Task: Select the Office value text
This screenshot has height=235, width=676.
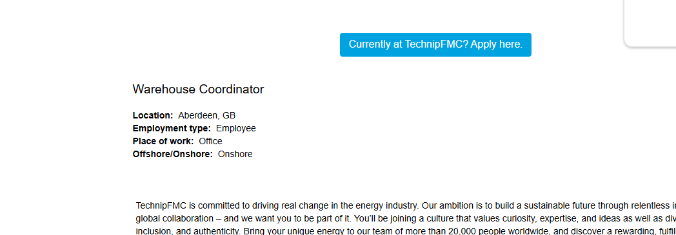Action: pyautogui.click(x=210, y=141)
